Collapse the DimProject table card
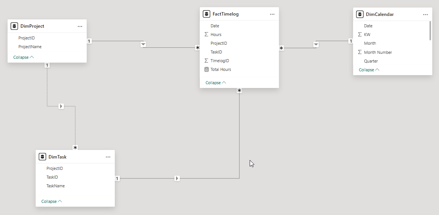This screenshot has width=439, height=215. pyautogui.click(x=24, y=57)
